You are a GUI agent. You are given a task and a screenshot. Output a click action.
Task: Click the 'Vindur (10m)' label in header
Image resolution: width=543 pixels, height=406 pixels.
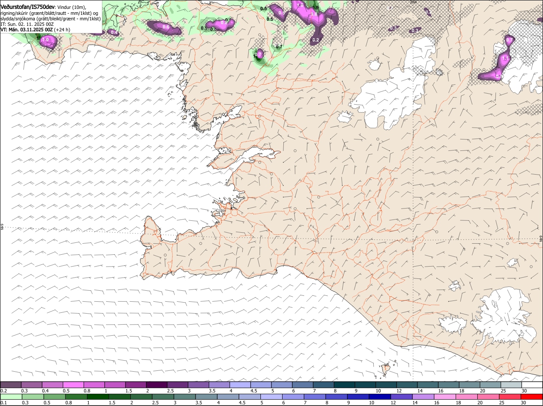coord(72,7)
